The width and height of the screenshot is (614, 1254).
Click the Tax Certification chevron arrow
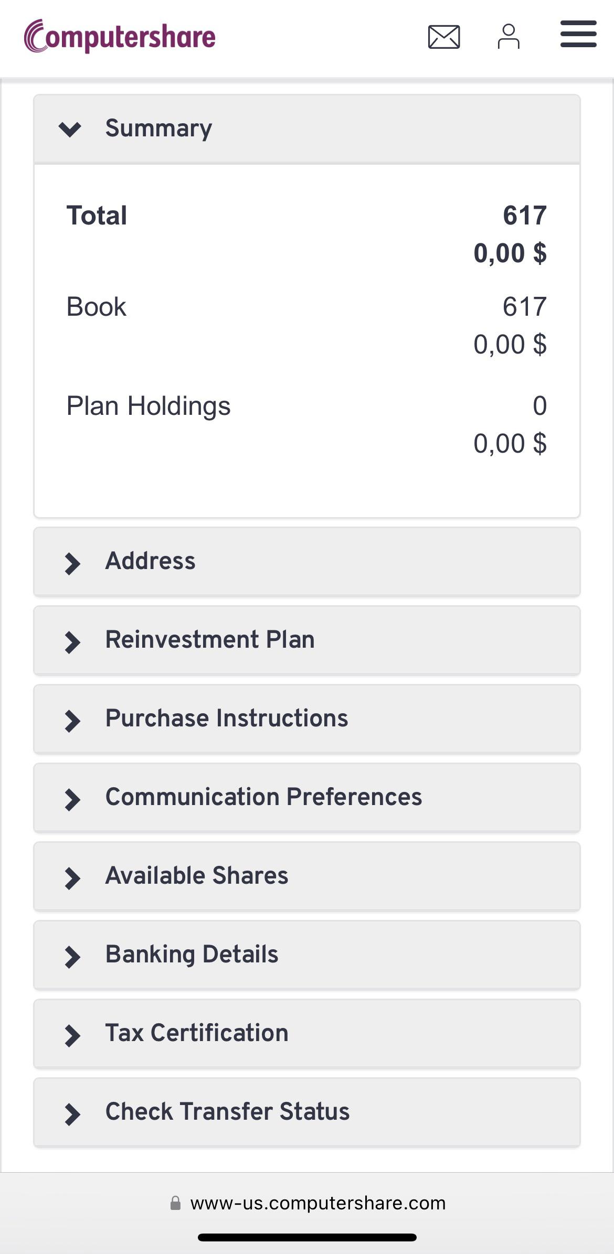pos(72,1036)
